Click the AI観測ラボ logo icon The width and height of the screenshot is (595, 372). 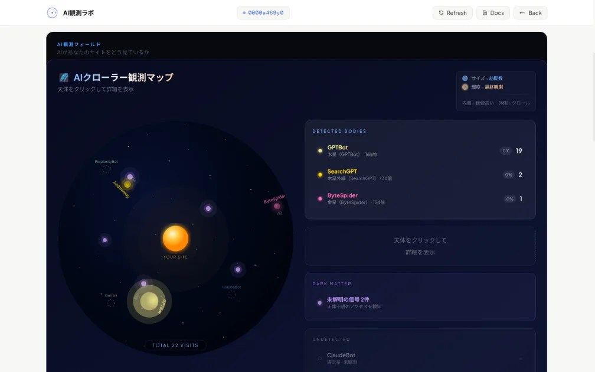click(x=52, y=12)
